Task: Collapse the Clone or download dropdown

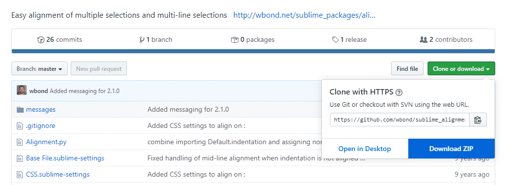Action: pyautogui.click(x=461, y=69)
